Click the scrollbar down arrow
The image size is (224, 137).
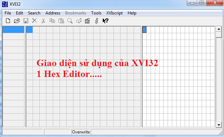point(219,125)
